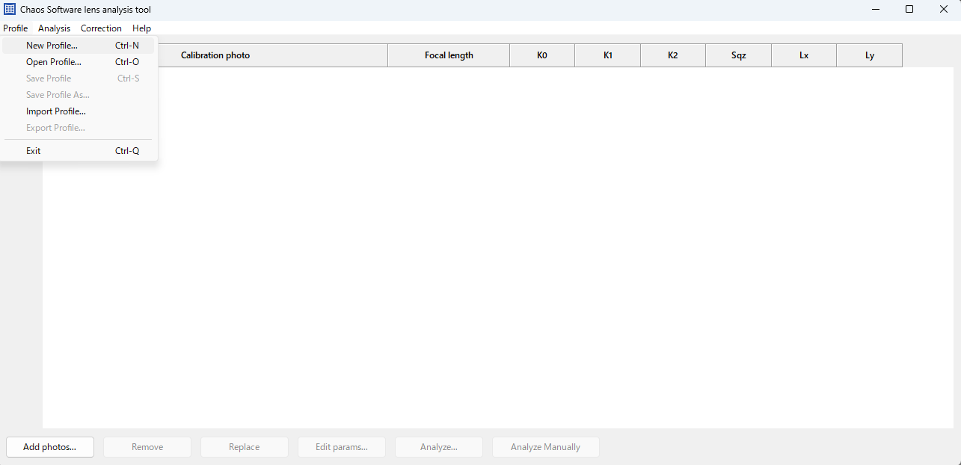Close the lens analysis tool window
The image size is (961, 465).
click(x=944, y=10)
